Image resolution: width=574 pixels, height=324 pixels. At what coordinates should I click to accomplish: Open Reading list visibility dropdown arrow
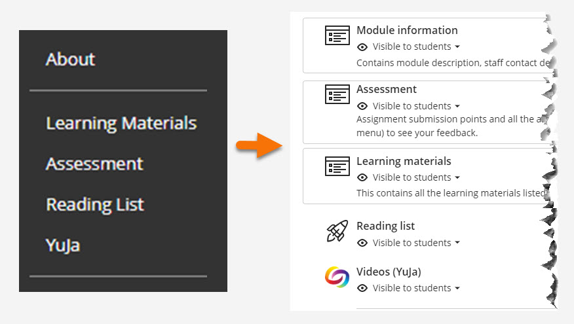[457, 243]
